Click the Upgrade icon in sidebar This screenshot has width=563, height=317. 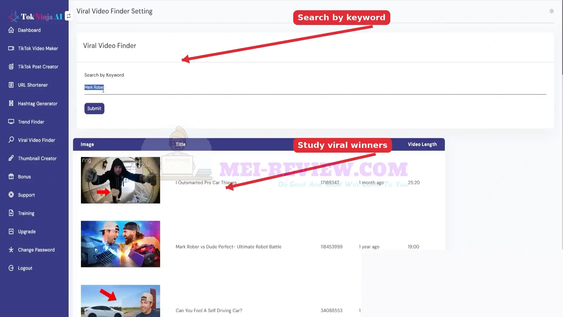tap(11, 231)
